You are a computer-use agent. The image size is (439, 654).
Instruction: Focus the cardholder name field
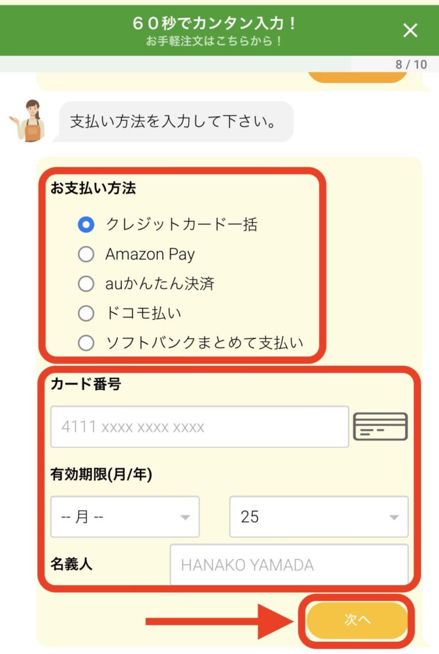pos(289,565)
